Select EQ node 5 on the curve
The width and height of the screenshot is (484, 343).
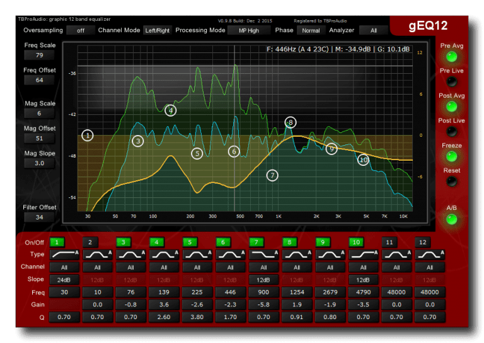click(x=197, y=153)
